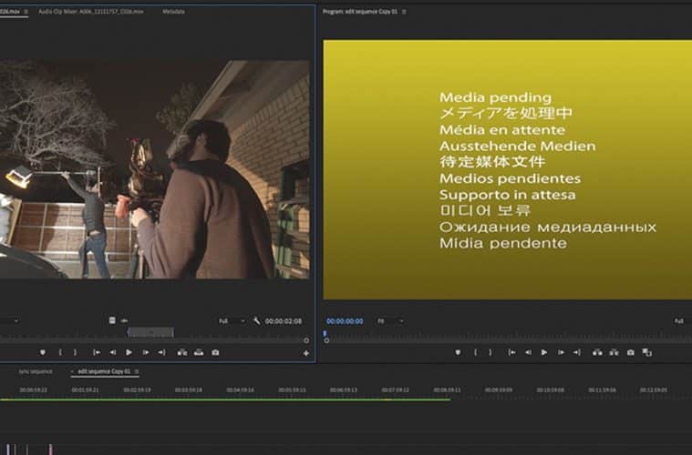Open Source button editor plus icon
This screenshot has height=455, width=692.
305,353
